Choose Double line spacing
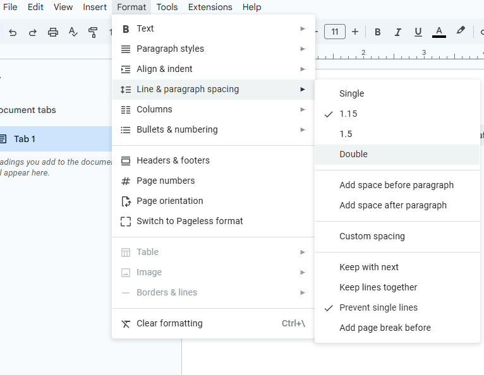This screenshot has width=484, height=375. pyautogui.click(x=353, y=154)
